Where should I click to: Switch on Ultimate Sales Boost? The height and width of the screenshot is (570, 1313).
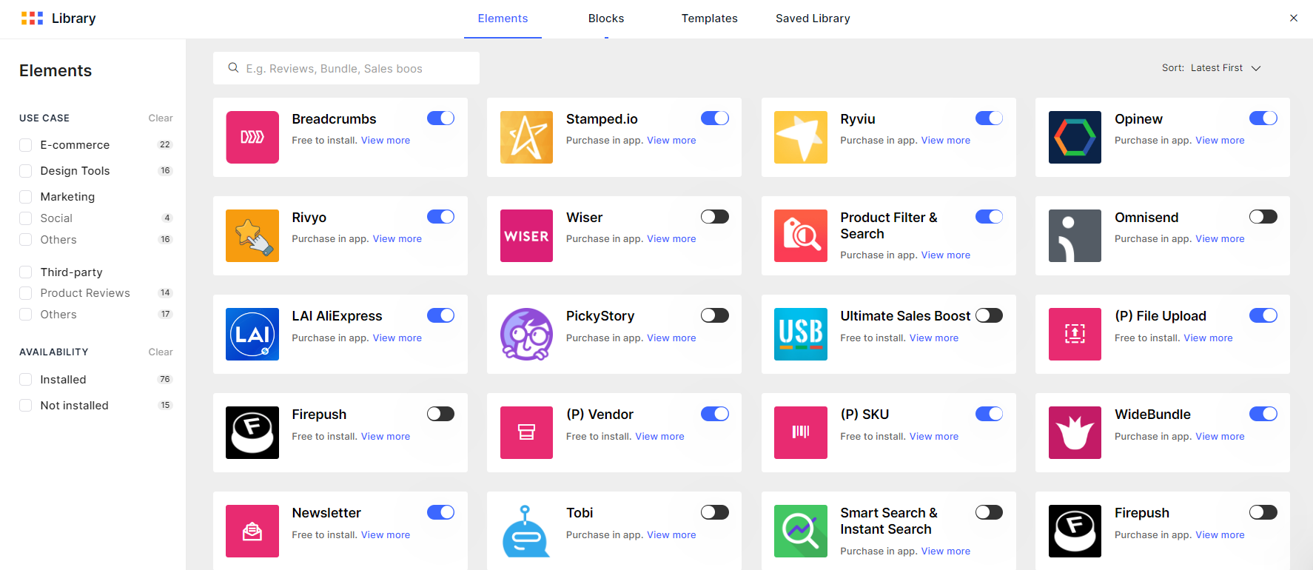pyautogui.click(x=989, y=315)
